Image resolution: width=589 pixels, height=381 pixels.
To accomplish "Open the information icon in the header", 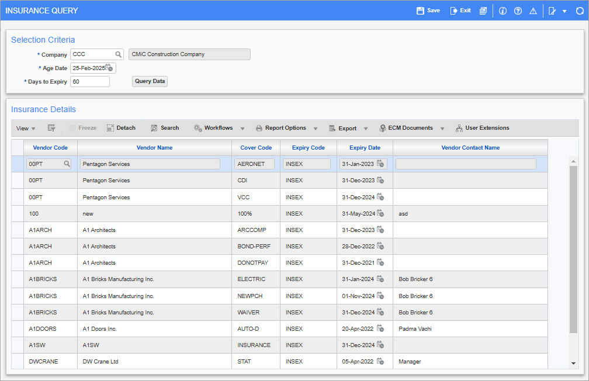I will click(503, 11).
